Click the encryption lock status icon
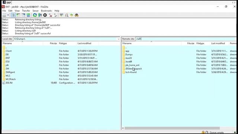This screenshot has height=134, width=238. tap(203, 133)
